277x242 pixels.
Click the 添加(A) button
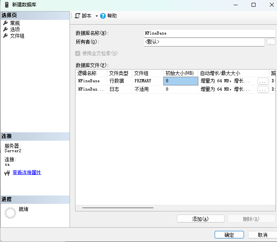(x=201, y=219)
